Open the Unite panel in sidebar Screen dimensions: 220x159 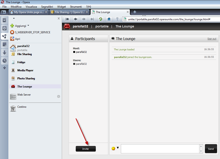coord(4,36)
